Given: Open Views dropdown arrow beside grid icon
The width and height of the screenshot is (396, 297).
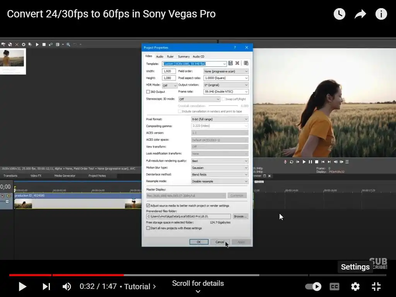Looking at the screenshot, I should [x=63, y=44].
